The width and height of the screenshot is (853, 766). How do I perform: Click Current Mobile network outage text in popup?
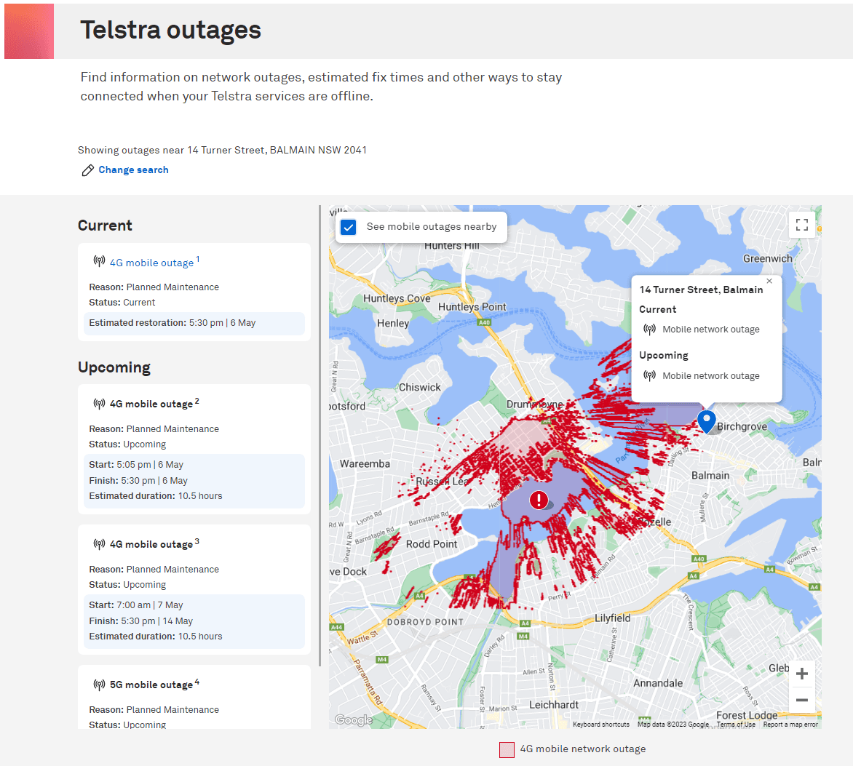click(x=711, y=330)
